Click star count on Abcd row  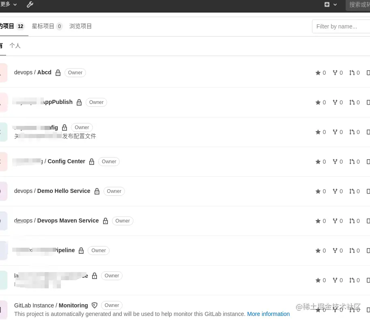pos(321,73)
